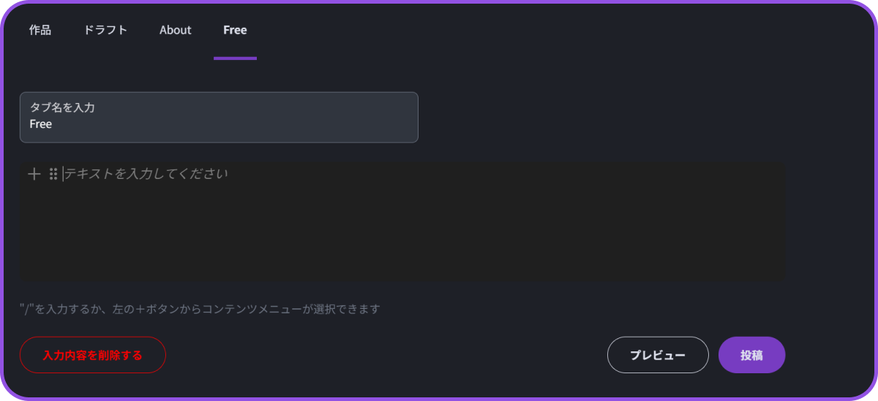Click the "/" symbol in the hint line
This screenshot has height=401, width=878.
[x=26, y=309]
